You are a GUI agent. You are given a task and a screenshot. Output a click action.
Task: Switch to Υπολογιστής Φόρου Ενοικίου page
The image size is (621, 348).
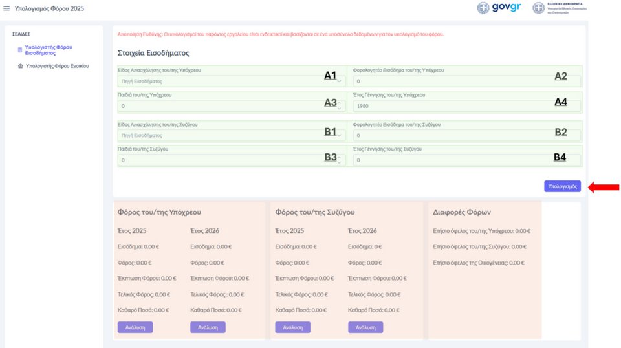tap(57, 66)
